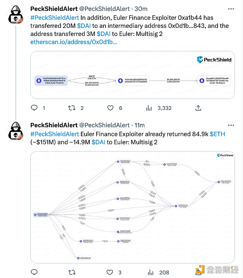Viewport: 243px width, 278px height.
Task: Click PeckShieldAlert display name on second tweet
Action: pos(54,125)
